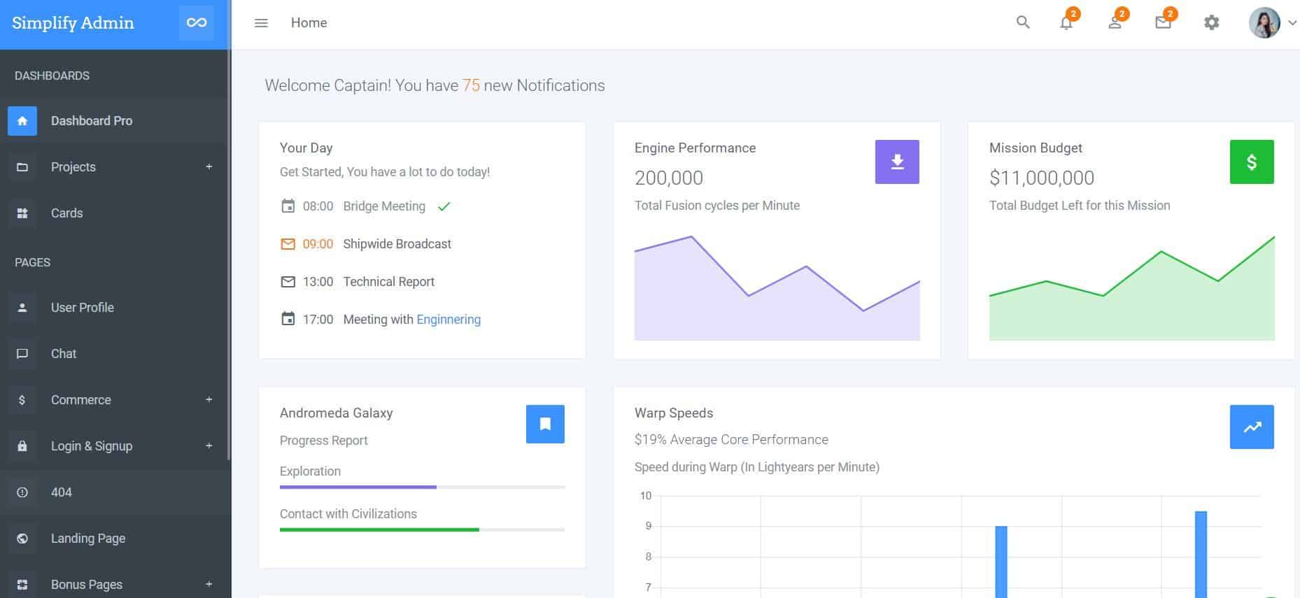
Task: Toggle the sidebar hamburger menu
Action: pyautogui.click(x=261, y=23)
